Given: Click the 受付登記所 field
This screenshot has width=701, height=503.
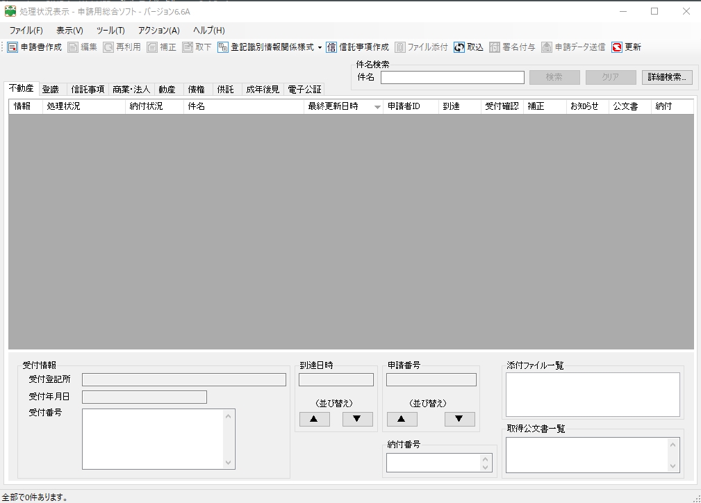Looking at the screenshot, I should [x=183, y=379].
